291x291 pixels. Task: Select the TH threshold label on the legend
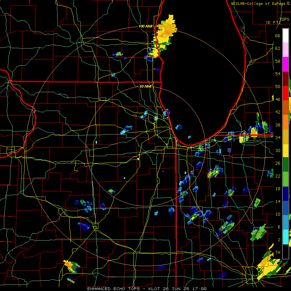click(x=278, y=253)
